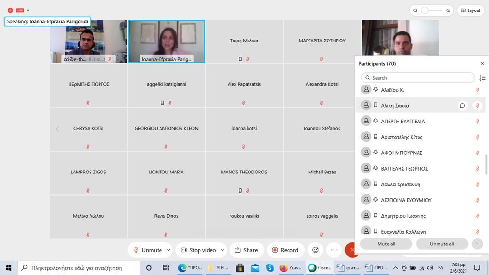
Task: Toggle mute for Αλίκη Σακκα
Action: 478,106
